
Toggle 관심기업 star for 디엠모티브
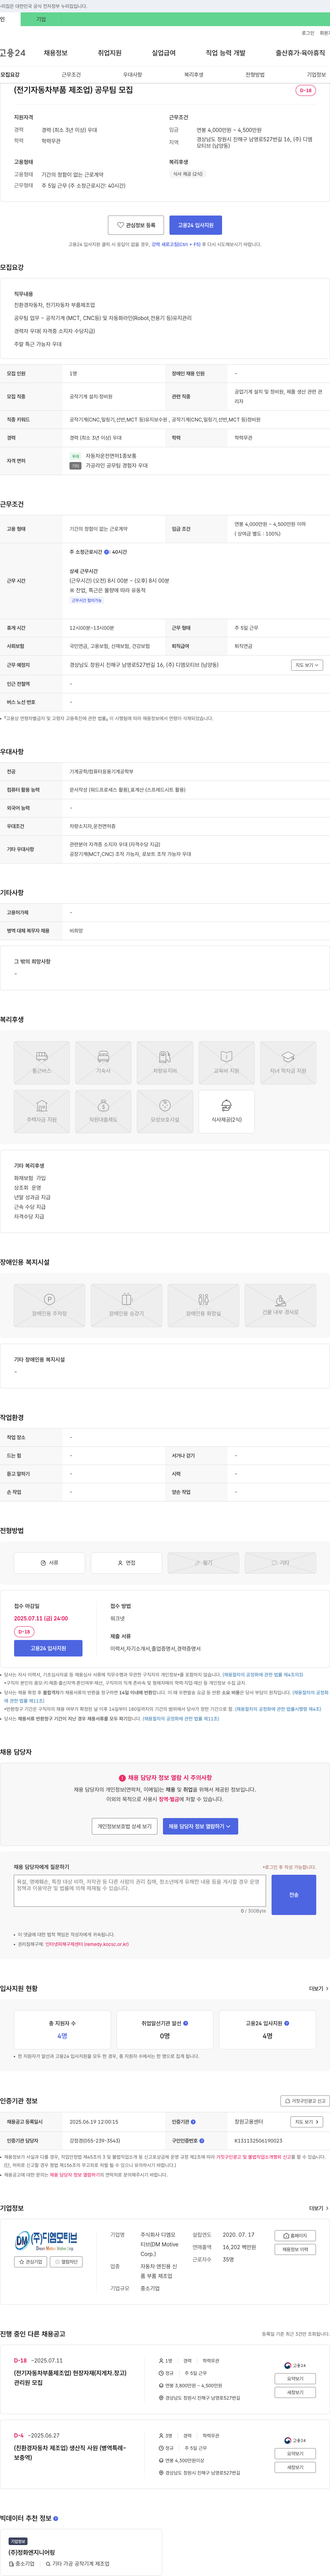[x=30, y=2262]
